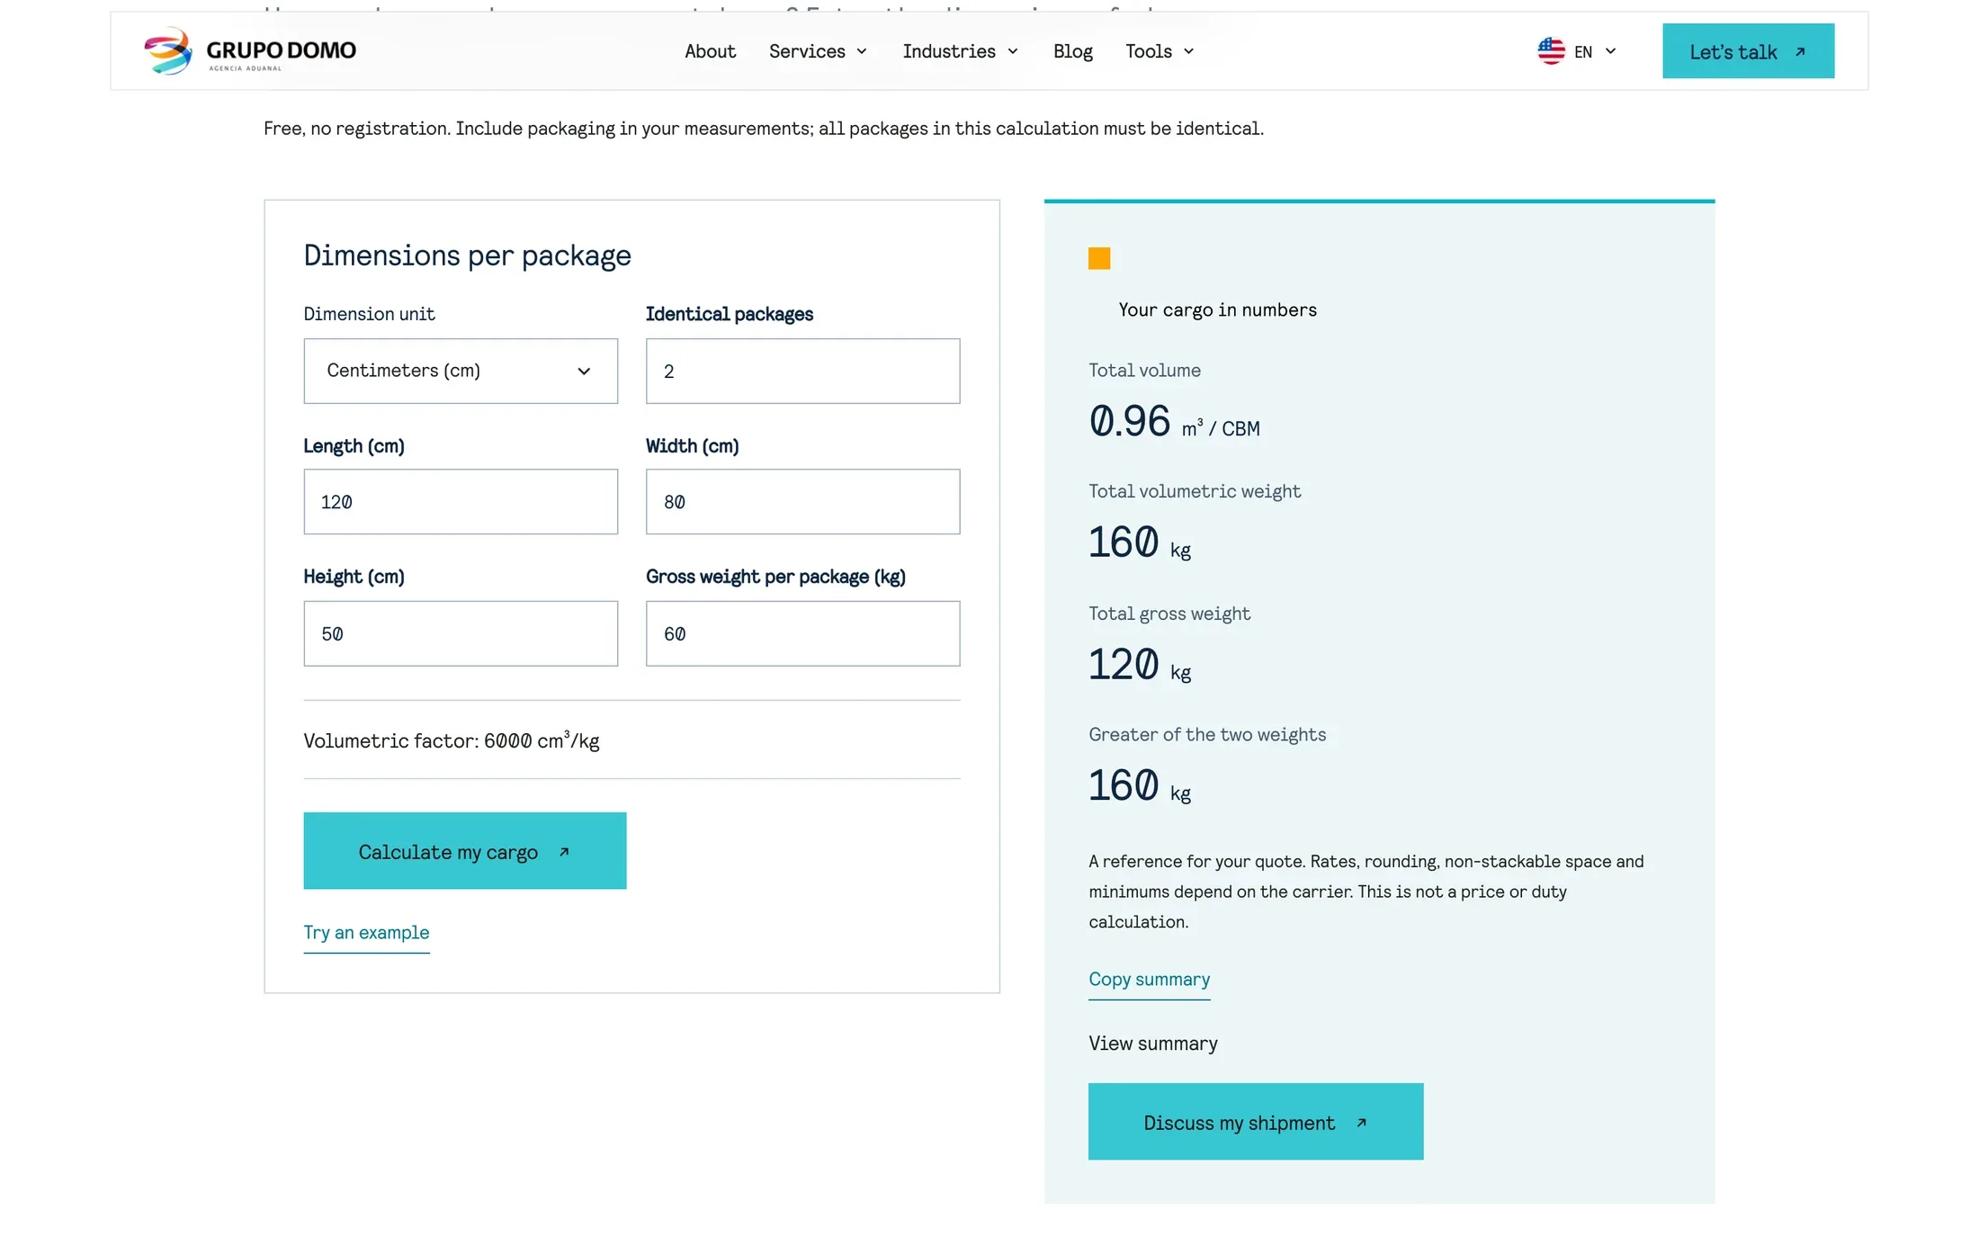Focus the Gross weight per package input
1979x1237 pixels.
coord(802,633)
